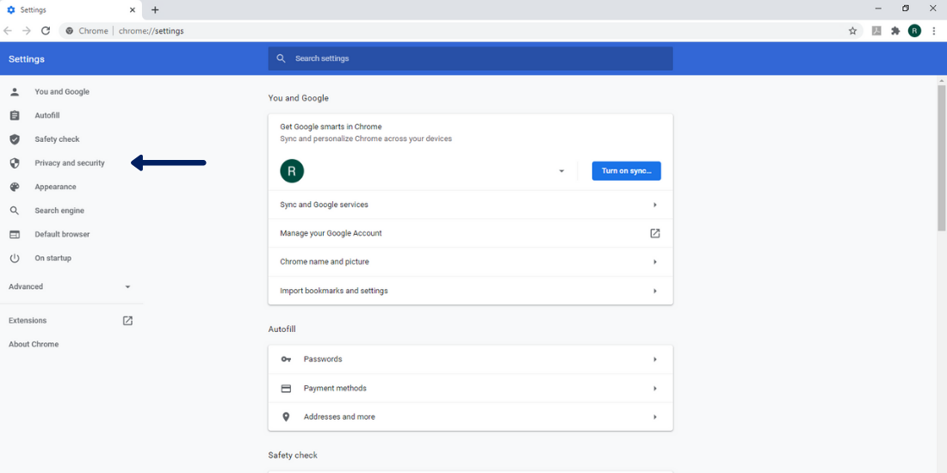Open the account dropdown arrow beside avatar
947x473 pixels.
[x=561, y=171]
